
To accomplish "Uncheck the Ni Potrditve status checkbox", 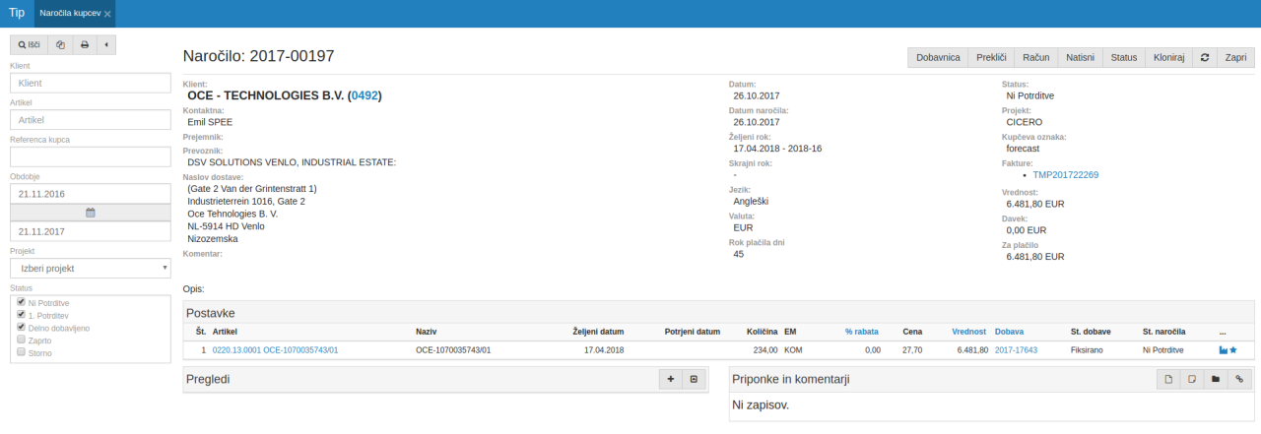I will point(21,302).
